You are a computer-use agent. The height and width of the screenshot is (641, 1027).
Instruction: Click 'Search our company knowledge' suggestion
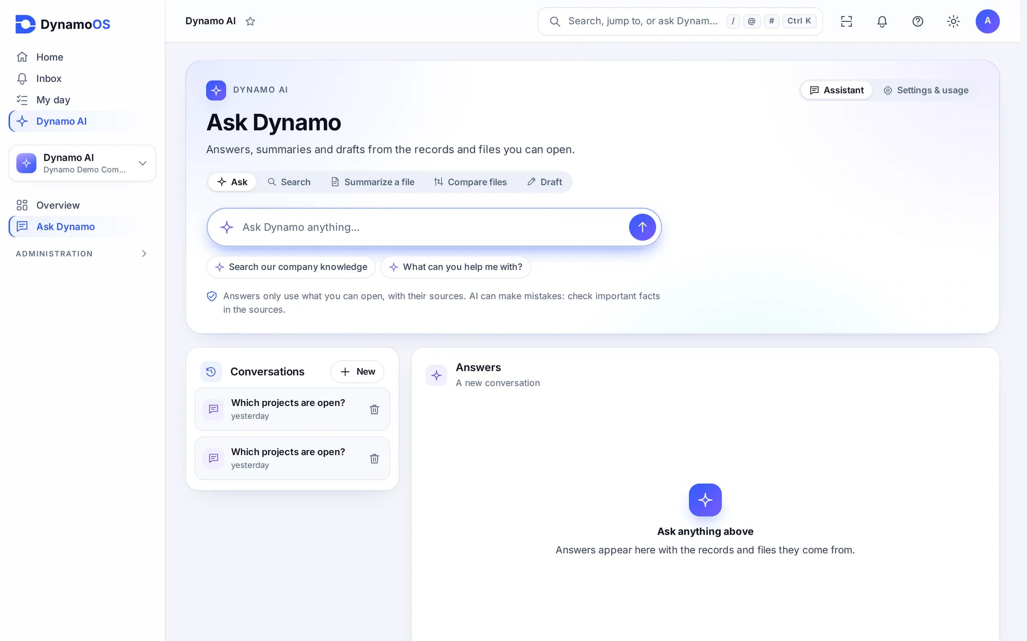coord(291,267)
